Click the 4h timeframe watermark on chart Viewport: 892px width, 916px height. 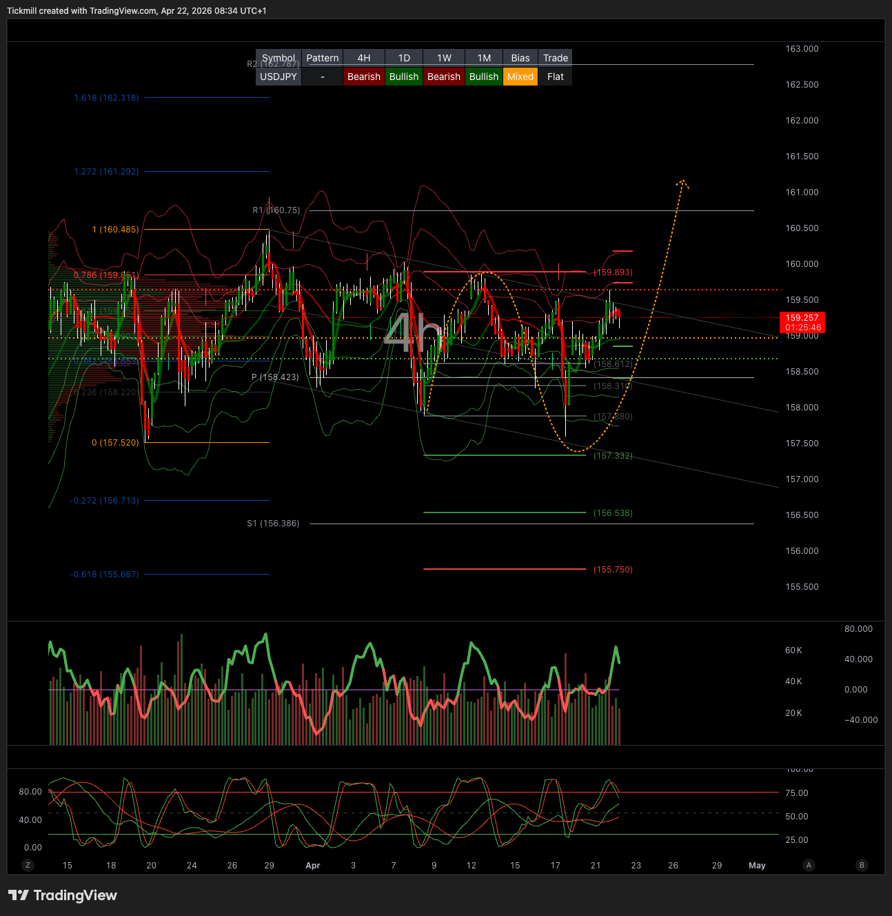click(412, 332)
